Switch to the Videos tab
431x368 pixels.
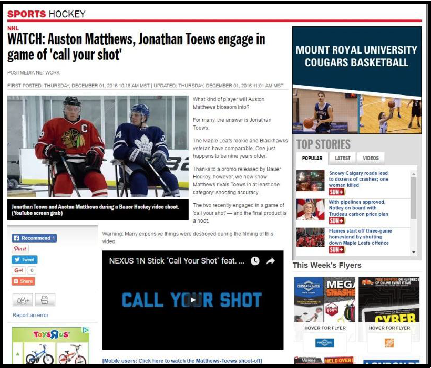tap(371, 158)
